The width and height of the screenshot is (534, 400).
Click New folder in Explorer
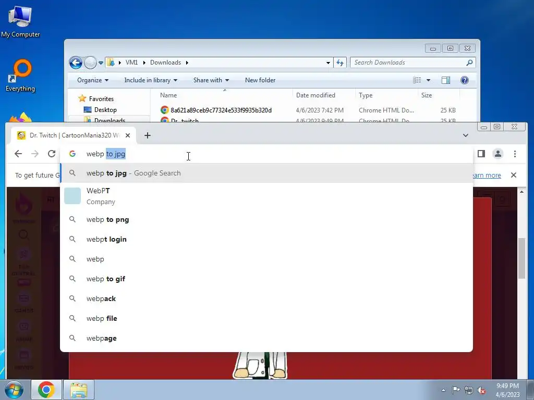(260, 80)
